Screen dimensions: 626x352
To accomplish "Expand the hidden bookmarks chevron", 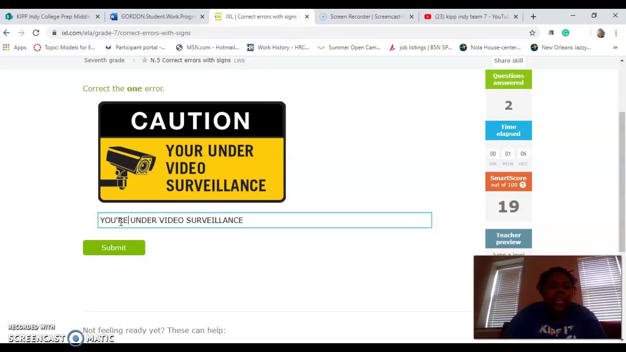I will click(615, 47).
